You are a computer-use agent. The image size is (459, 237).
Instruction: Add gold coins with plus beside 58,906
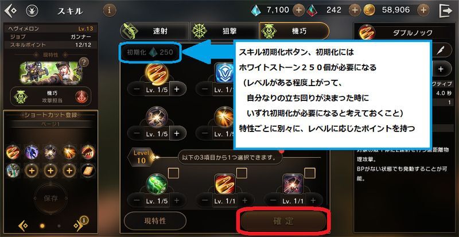pos(423,10)
